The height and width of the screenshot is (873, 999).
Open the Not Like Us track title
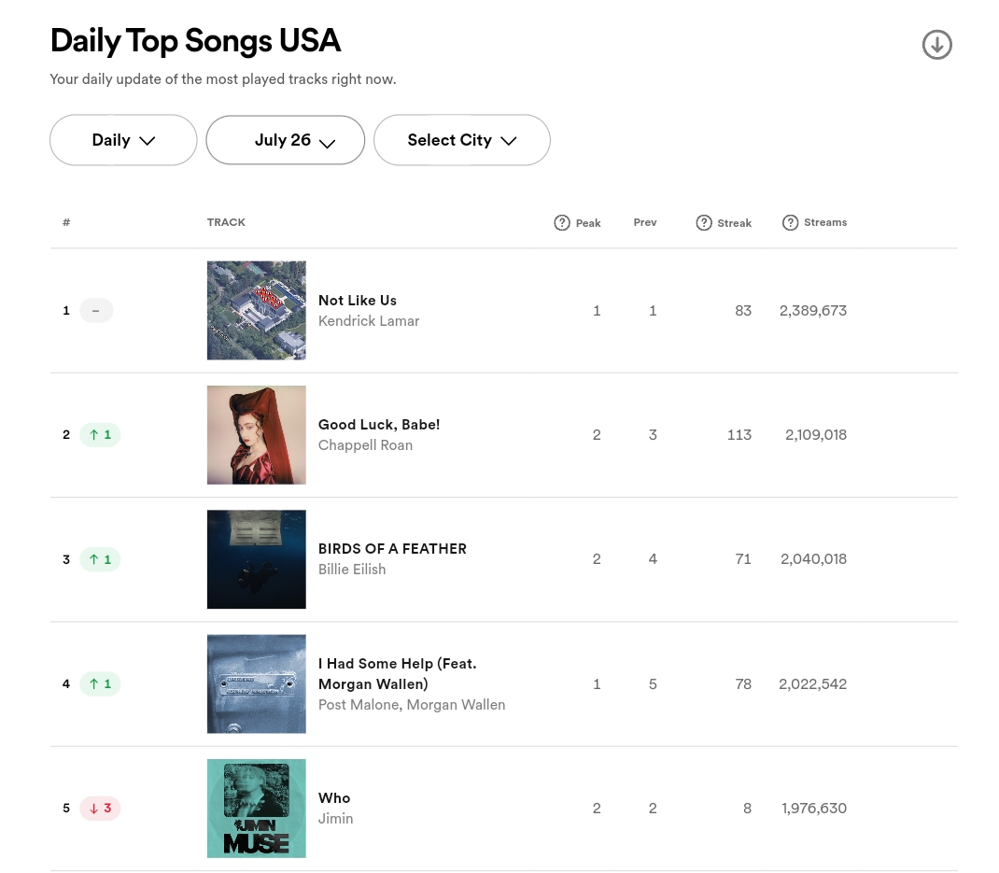[358, 300]
